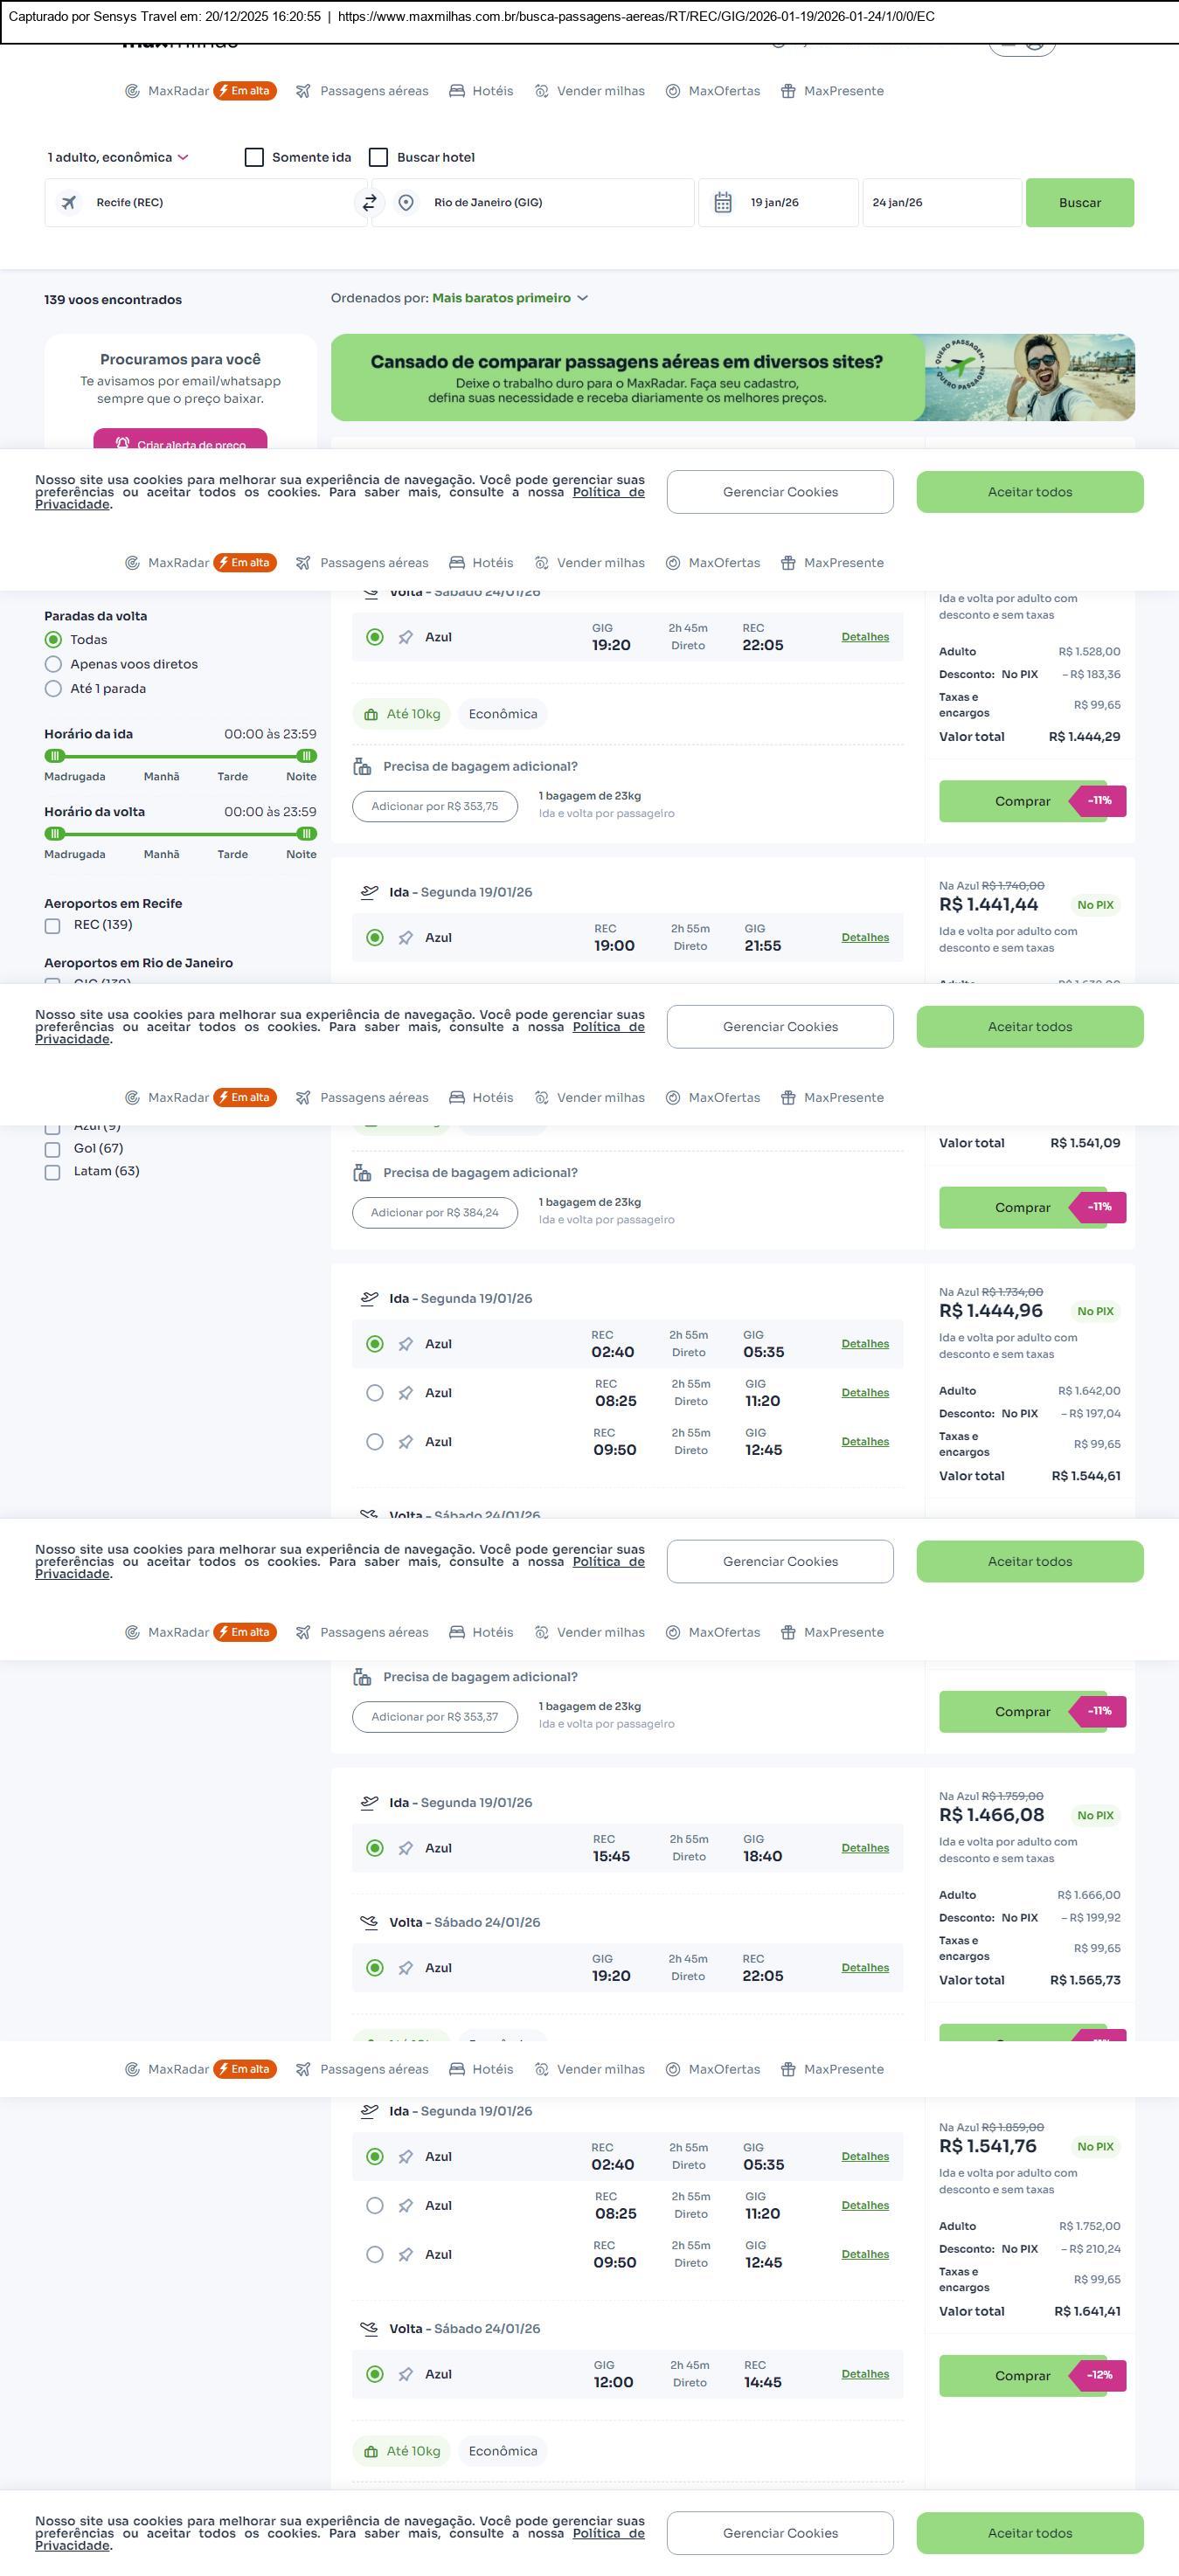Image resolution: width=1179 pixels, height=2576 pixels.
Task: Click the airplane icon in the Recife field
Action: [x=69, y=203]
